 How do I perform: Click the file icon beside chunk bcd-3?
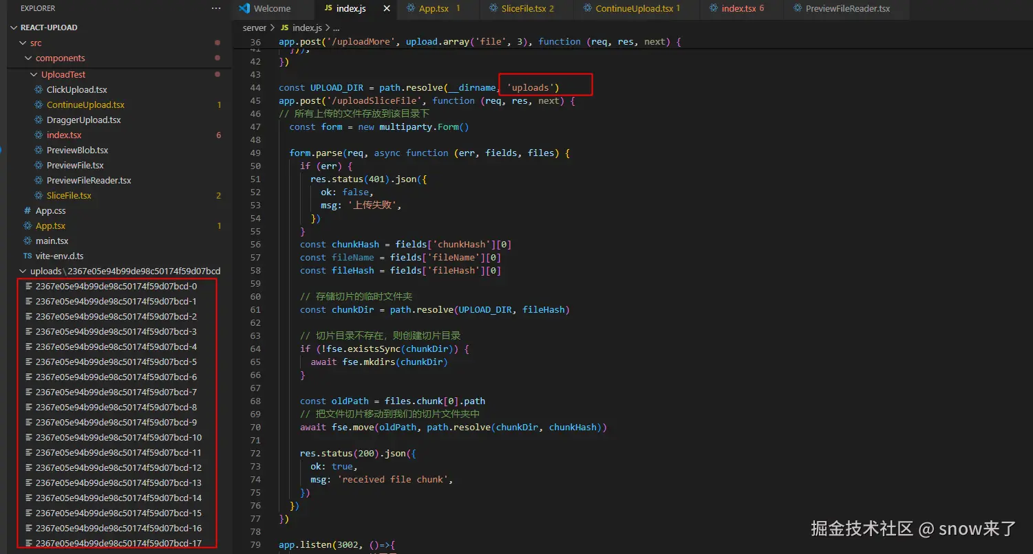click(28, 331)
